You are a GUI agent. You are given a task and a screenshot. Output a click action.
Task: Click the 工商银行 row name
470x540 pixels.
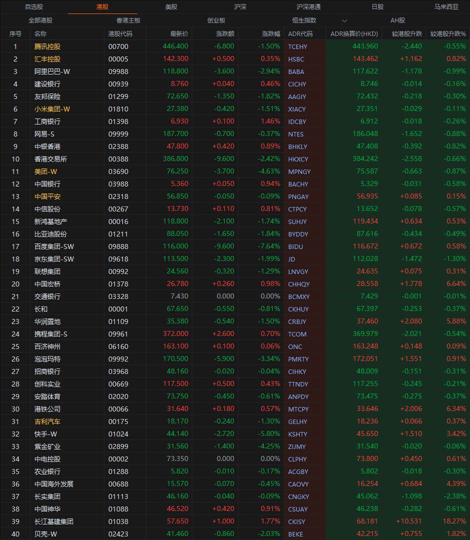point(47,121)
